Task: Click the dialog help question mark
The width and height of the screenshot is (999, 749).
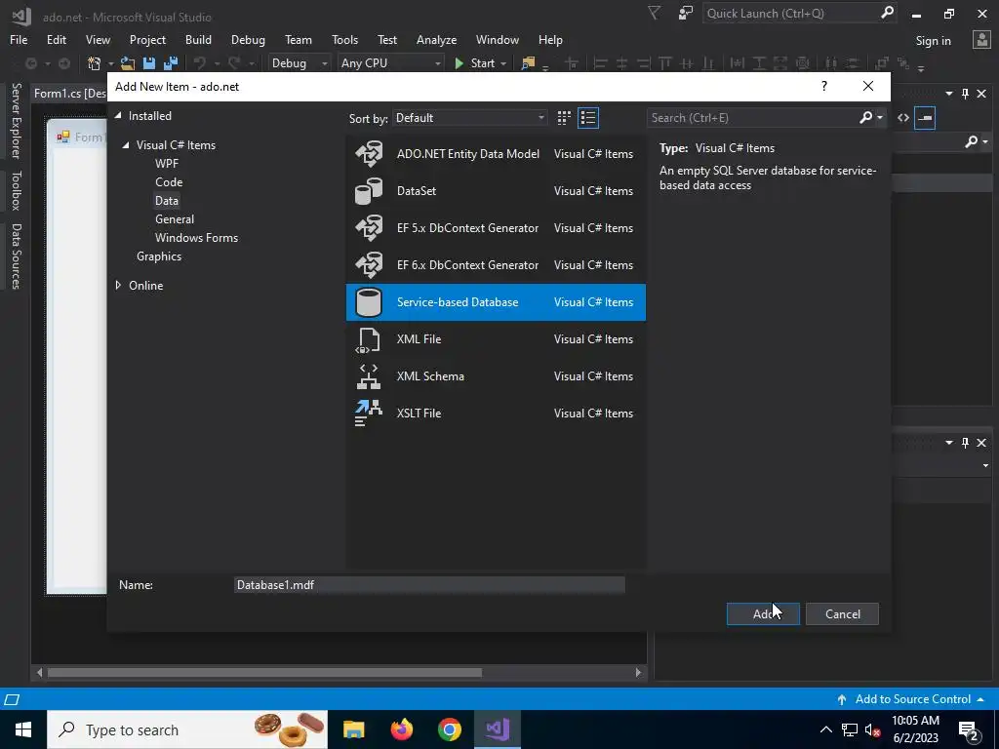Action: [x=824, y=86]
